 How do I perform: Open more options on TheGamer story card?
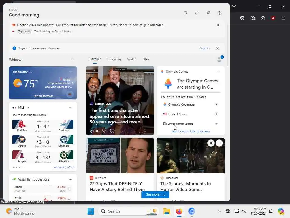point(219,143)
